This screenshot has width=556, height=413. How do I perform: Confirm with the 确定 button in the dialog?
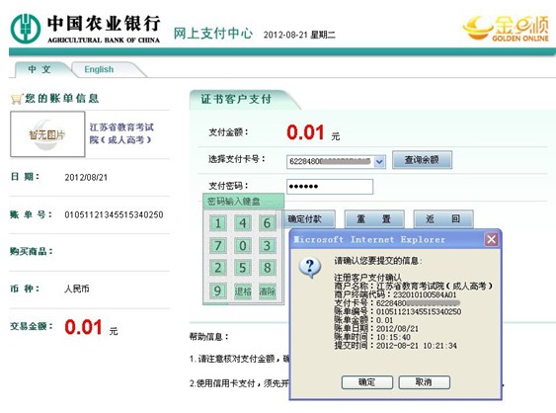[367, 382]
